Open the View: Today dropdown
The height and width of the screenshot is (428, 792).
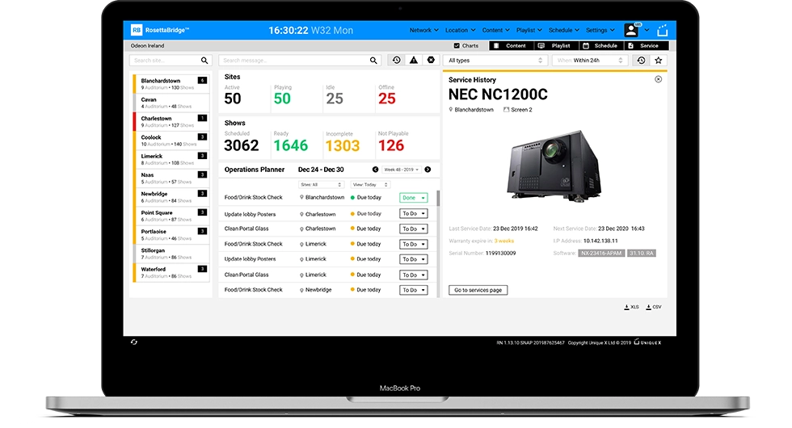[370, 185]
